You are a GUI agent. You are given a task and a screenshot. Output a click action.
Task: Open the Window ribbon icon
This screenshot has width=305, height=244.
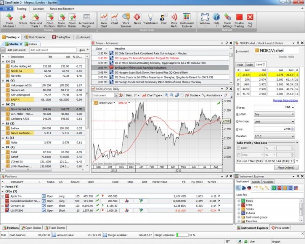205,21
